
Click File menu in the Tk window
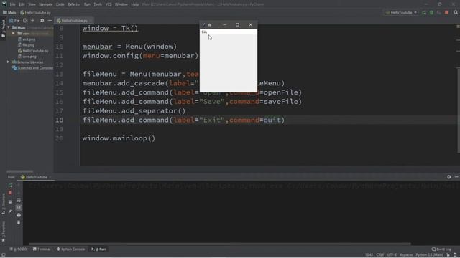point(204,32)
